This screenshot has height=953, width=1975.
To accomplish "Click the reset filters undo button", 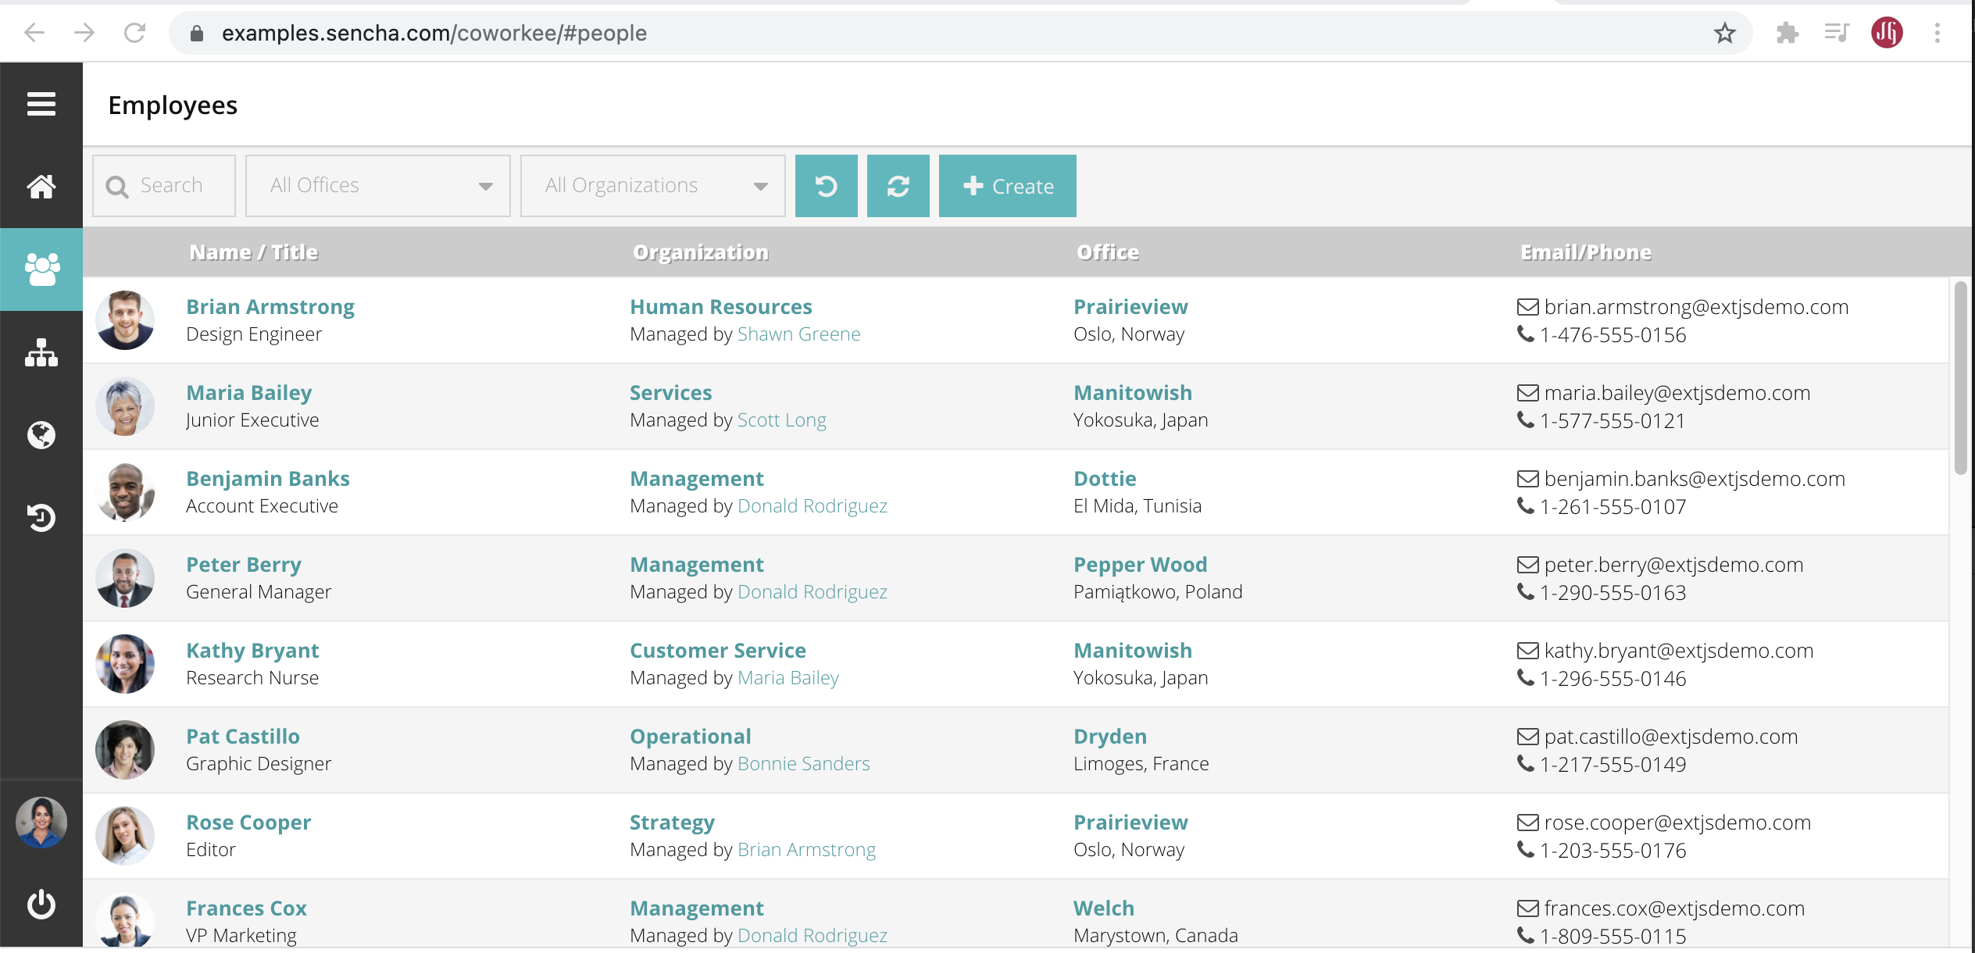I will click(826, 186).
